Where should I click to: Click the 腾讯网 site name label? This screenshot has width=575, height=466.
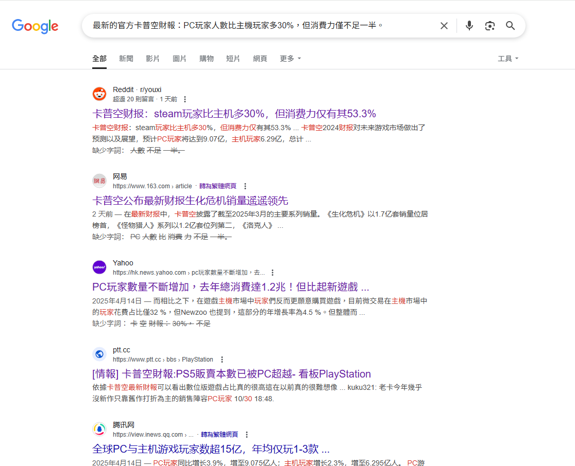124,425
